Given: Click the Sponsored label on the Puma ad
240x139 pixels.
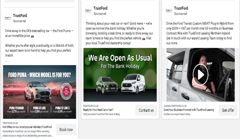Looking at the screenshot, I should tap(19, 21).
